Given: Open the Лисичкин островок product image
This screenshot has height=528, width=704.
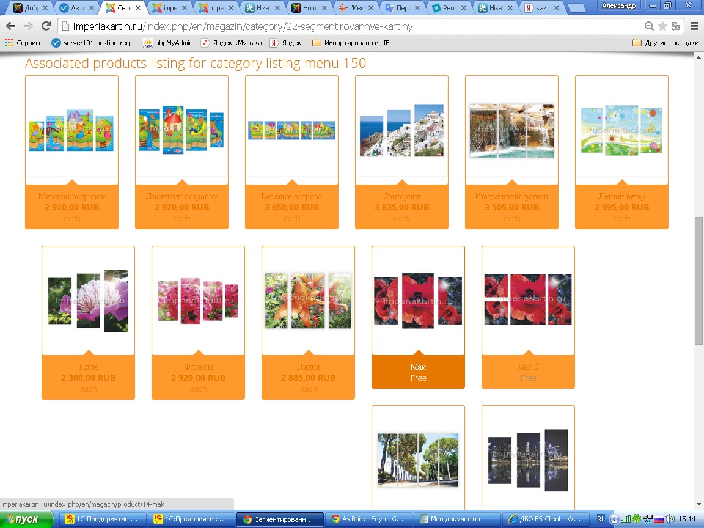Looking at the screenshot, I should pyautogui.click(x=182, y=130).
